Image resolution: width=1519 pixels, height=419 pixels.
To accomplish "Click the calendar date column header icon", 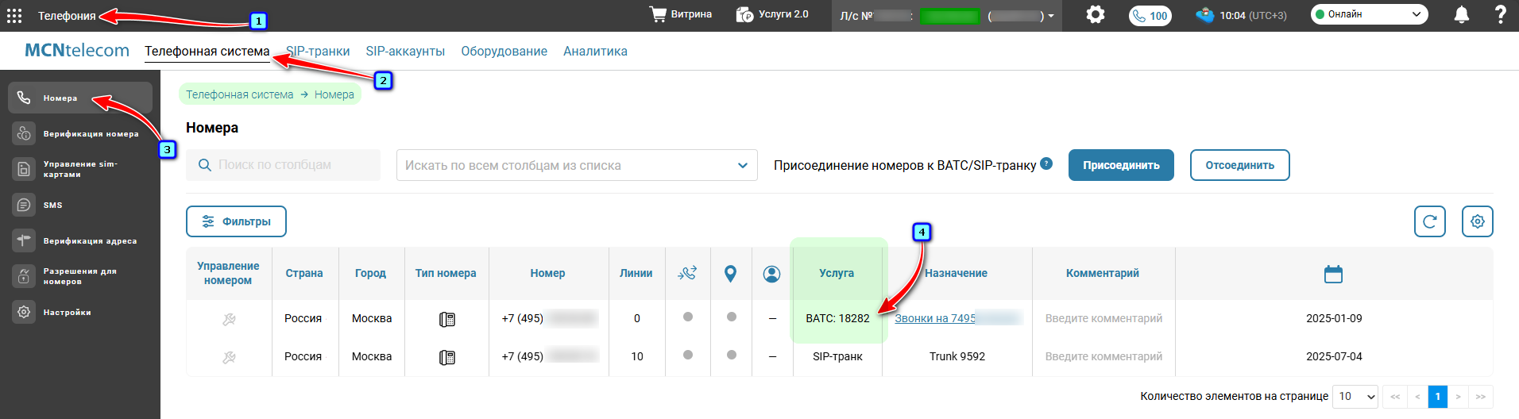I will tap(1333, 274).
